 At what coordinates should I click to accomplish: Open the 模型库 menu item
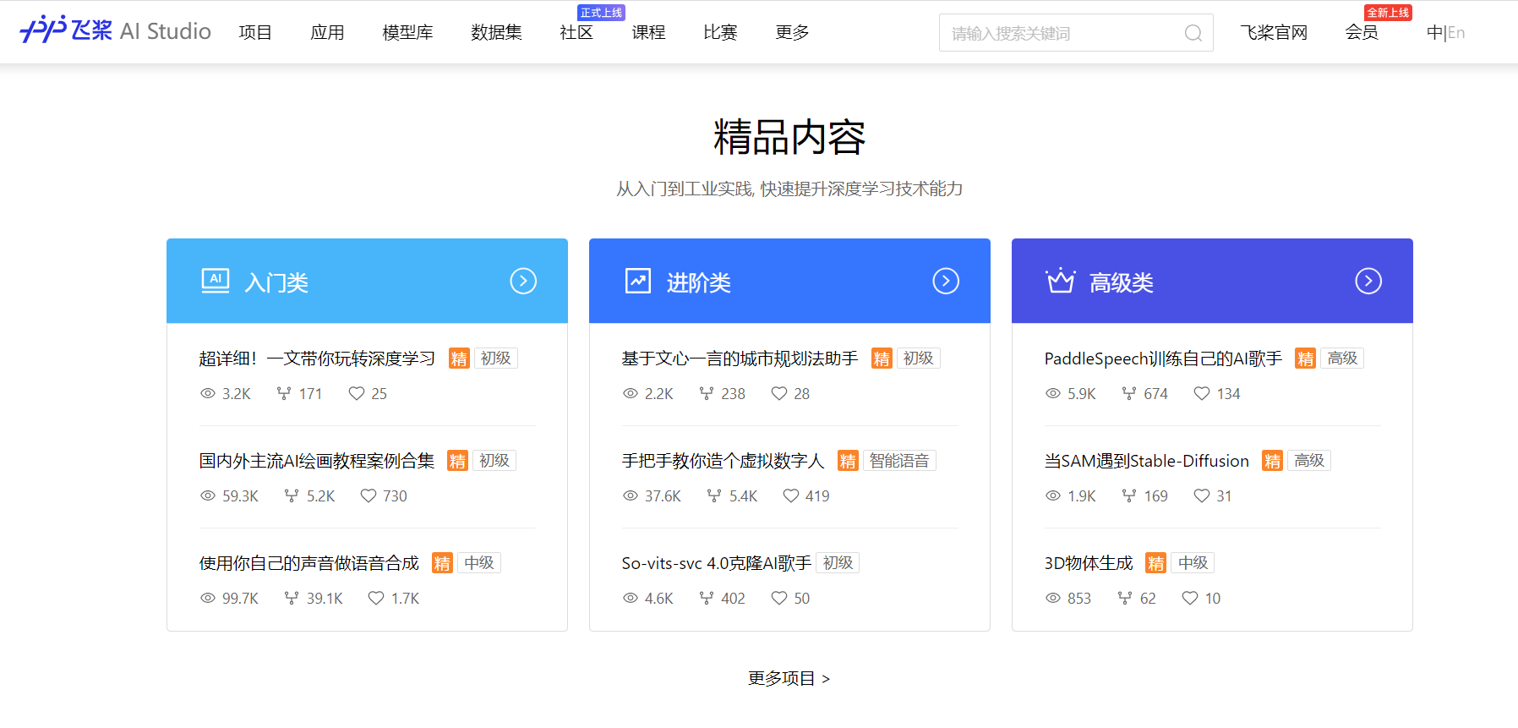[407, 32]
